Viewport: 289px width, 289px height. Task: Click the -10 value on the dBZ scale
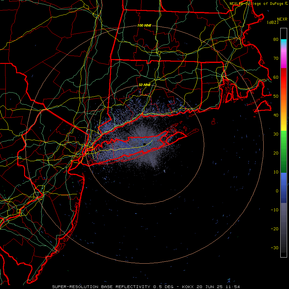(275, 210)
